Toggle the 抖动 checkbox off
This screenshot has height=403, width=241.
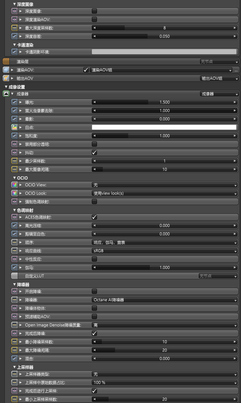(94, 152)
